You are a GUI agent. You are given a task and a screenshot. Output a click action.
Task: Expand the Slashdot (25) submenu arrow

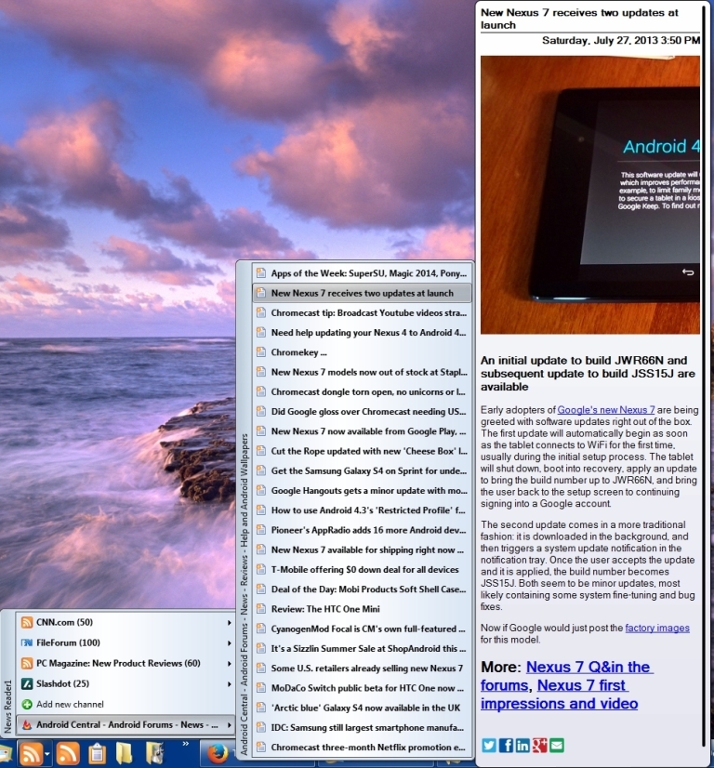pyautogui.click(x=229, y=683)
